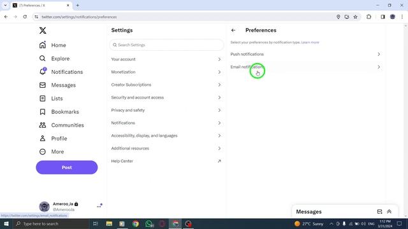Expand the Messages drawer
408x229 pixels.
click(x=390, y=212)
